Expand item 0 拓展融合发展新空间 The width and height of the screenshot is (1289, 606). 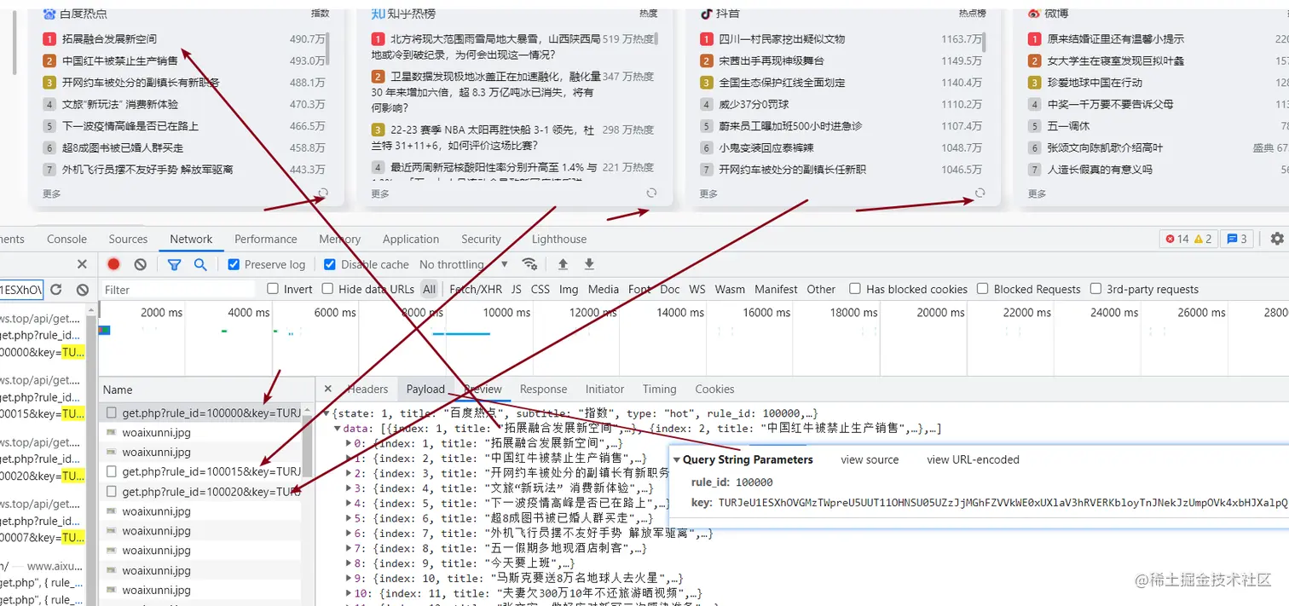click(x=349, y=443)
